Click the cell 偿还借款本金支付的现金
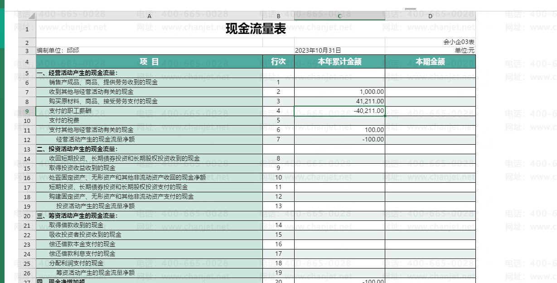 click(x=149, y=244)
